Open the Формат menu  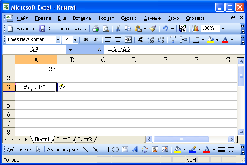click(x=106, y=18)
